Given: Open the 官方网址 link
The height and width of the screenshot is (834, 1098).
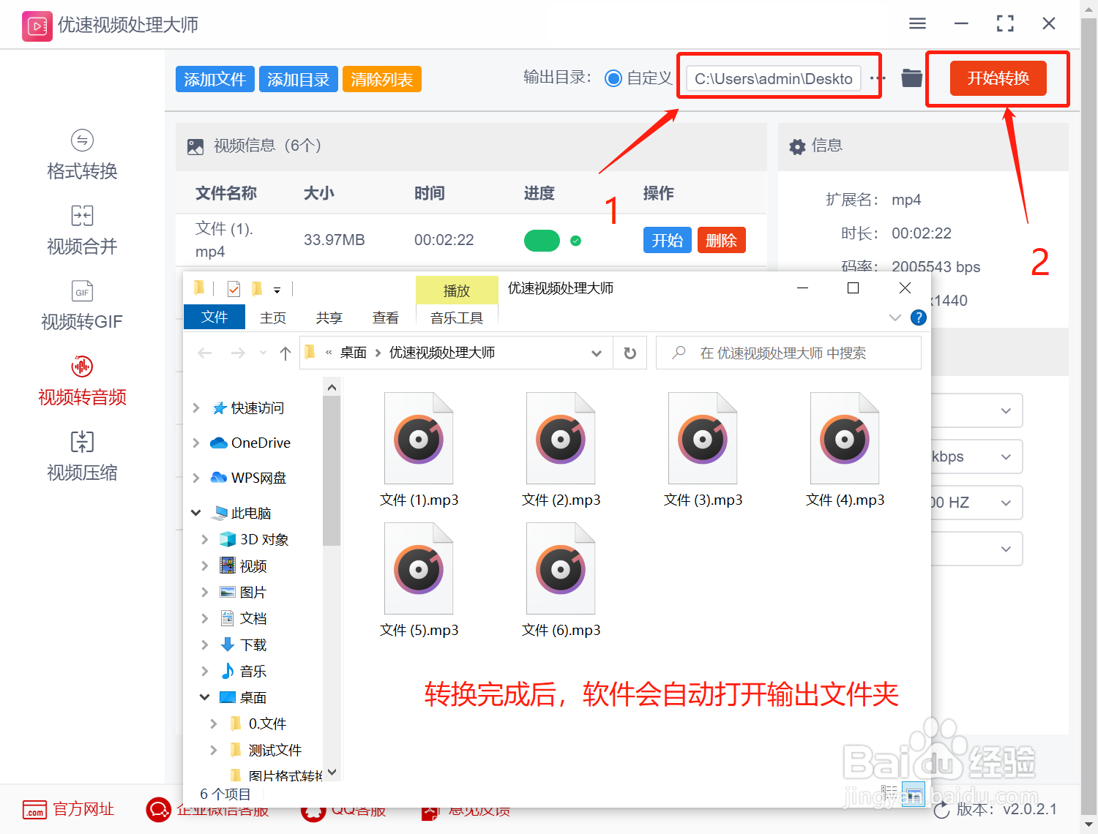Looking at the screenshot, I should 68,809.
